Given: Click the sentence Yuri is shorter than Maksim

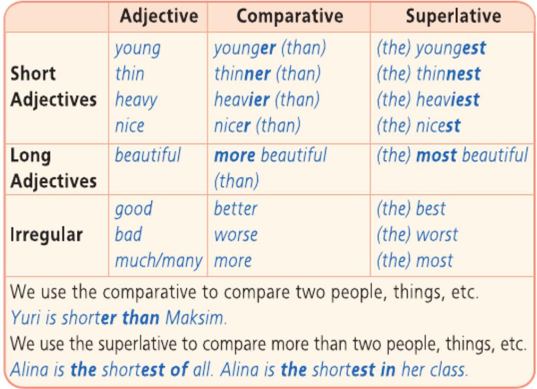Looking at the screenshot, I should (x=118, y=318).
